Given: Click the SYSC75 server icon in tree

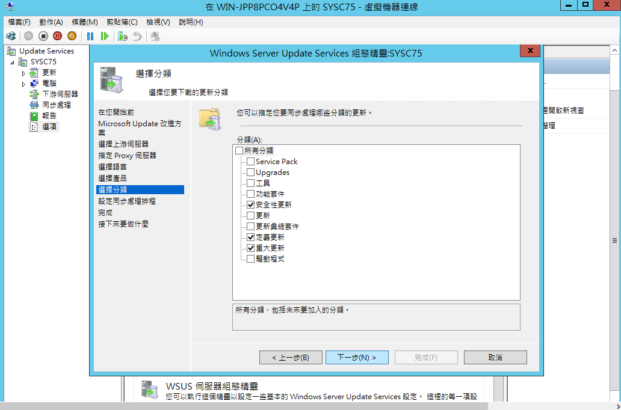Looking at the screenshot, I should 23,62.
